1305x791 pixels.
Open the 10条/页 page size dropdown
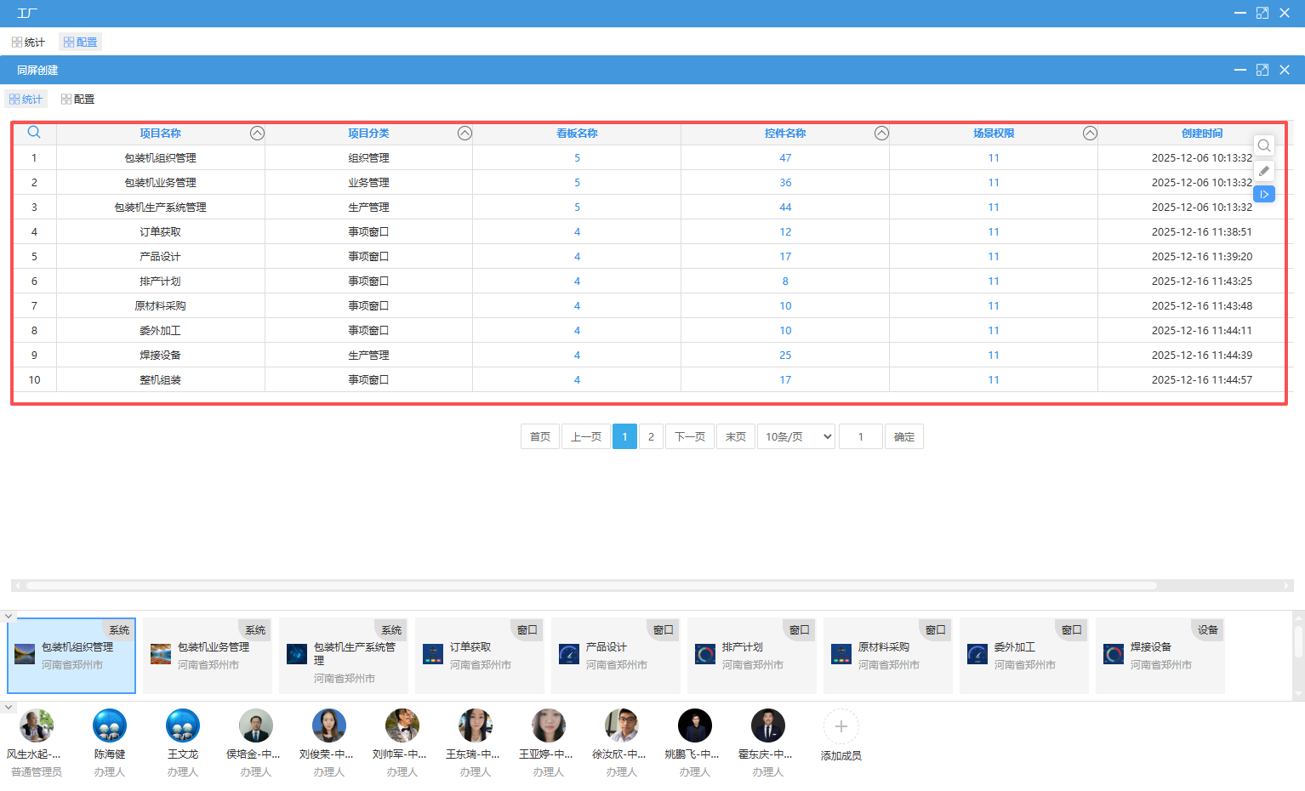pos(797,437)
